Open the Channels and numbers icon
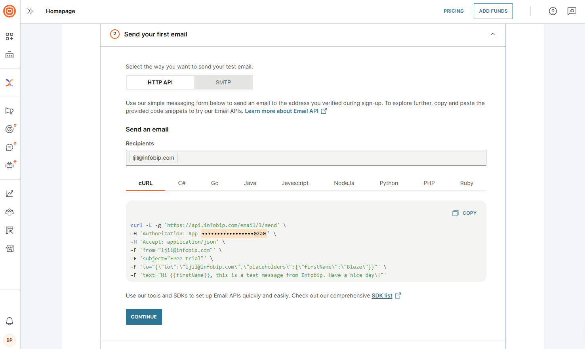585x349 pixels. 10,230
